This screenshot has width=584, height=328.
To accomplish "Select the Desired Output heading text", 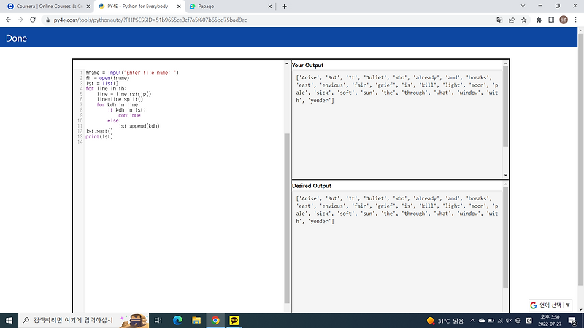I will [x=312, y=186].
